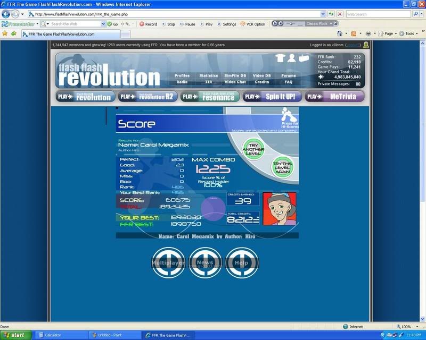Viewport: 426px width, 340px height.
Task: Click the mailbox icon in header
Action: pyautogui.click(x=304, y=58)
